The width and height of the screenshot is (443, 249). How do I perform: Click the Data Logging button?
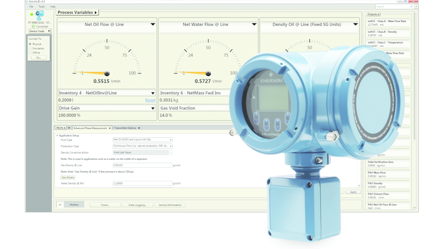[137, 205]
